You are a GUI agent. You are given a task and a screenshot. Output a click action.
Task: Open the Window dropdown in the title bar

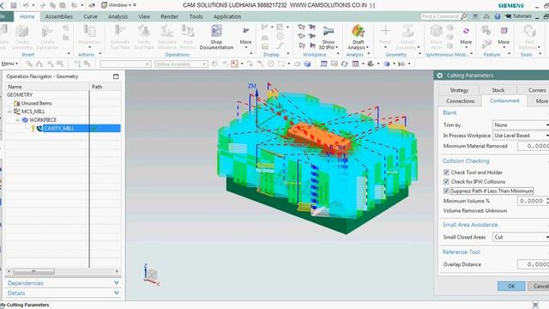[x=118, y=5]
